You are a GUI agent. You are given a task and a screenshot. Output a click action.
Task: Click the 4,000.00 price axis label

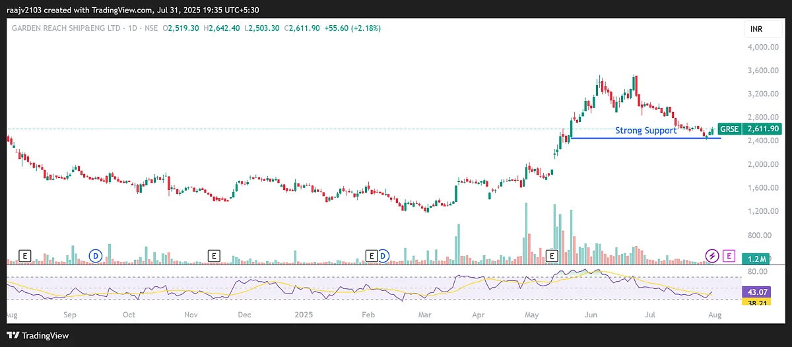point(762,47)
